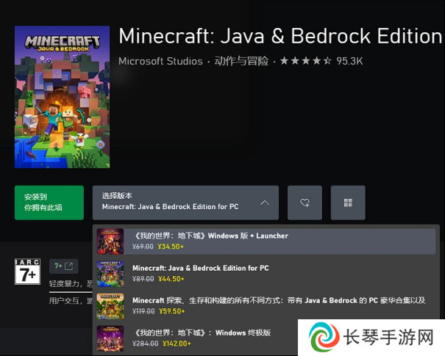Collapse the 选择版本 edition dropdown
Viewport: 445px width, 356px height.
tap(185, 203)
